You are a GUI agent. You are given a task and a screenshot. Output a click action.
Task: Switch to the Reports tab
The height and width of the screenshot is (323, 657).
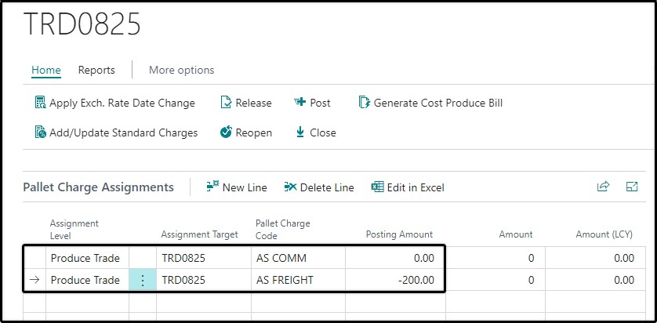(x=96, y=70)
